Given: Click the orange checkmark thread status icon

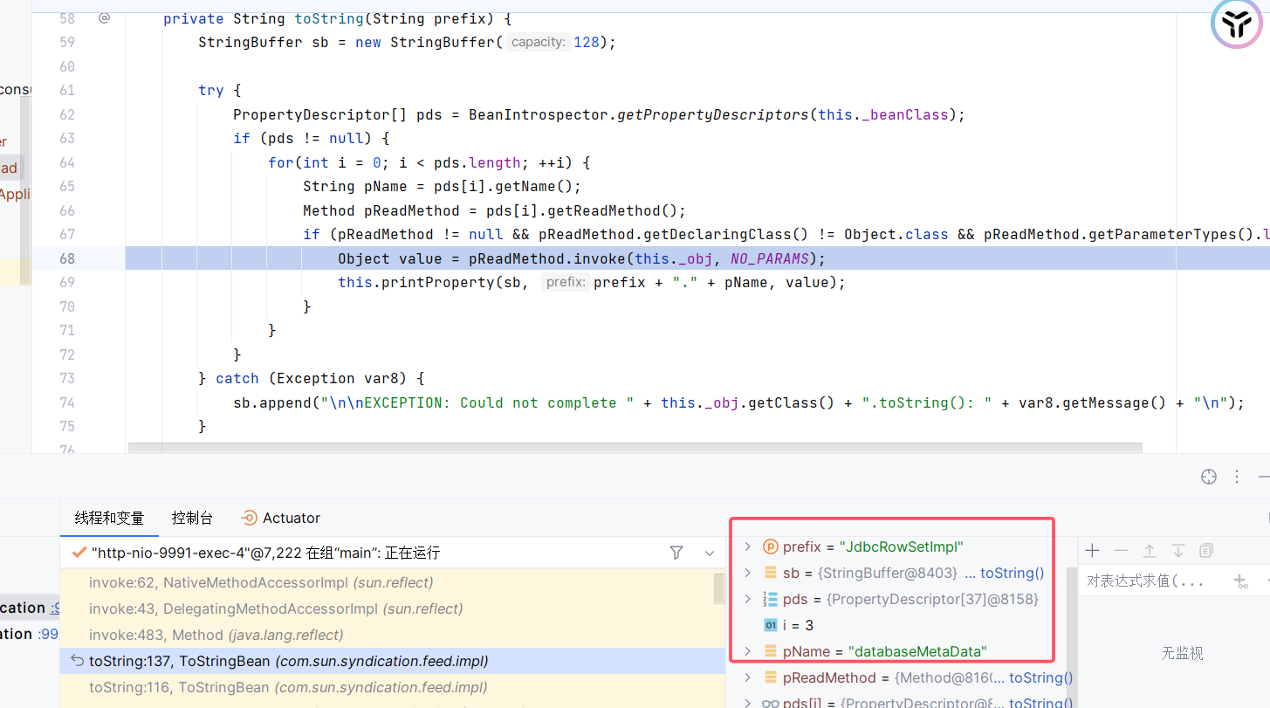Looking at the screenshot, I should [x=79, y=553].
